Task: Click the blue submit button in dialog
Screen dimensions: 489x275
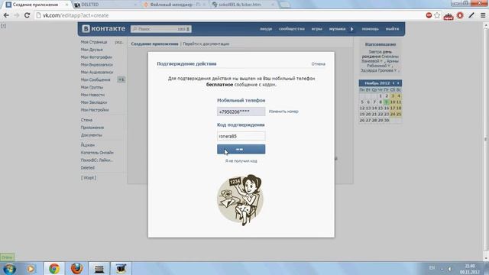Action: point(241,150)
